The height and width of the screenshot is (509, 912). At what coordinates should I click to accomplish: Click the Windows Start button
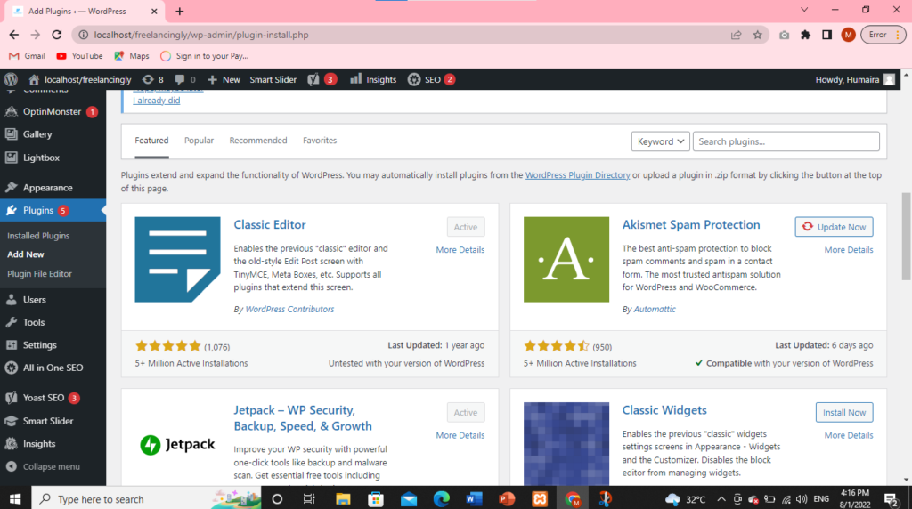click(x=15, y=499)
